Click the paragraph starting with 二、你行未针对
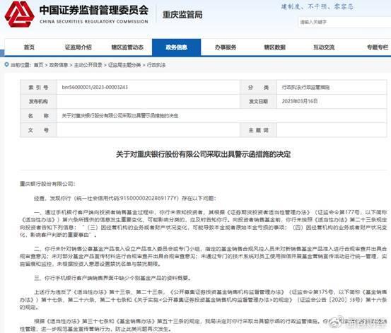The width and height of the screenshot is (391, 333). 203,256
